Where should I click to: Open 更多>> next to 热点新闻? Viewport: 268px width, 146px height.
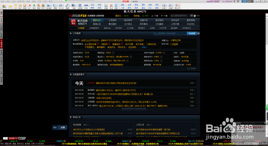86,125
